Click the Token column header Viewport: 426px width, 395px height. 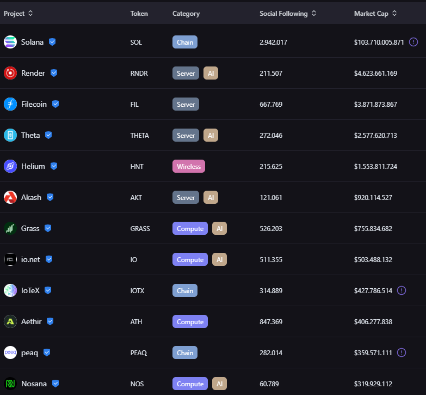point(139,13)
